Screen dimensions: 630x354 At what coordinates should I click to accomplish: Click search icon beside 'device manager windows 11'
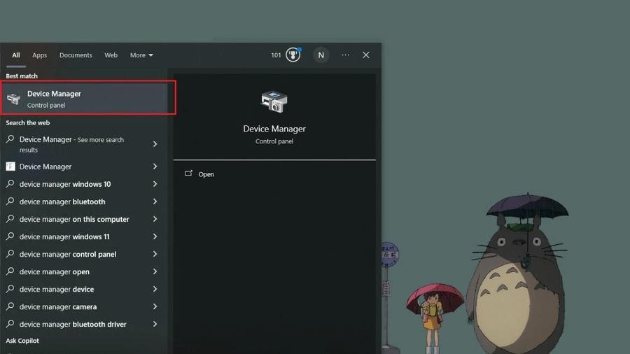click(x=10, y=236)
